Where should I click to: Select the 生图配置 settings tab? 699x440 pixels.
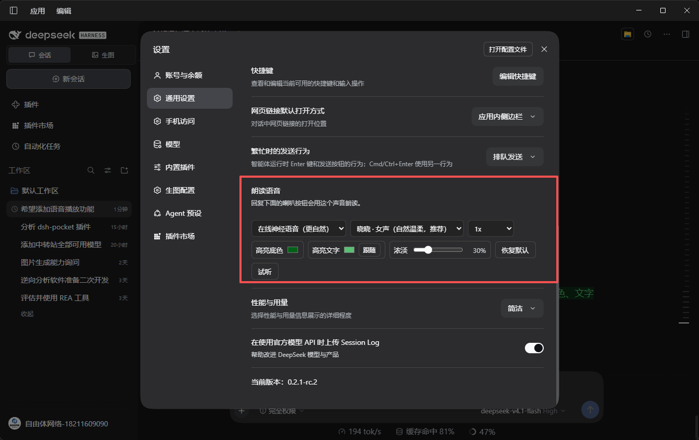point(190,190)
